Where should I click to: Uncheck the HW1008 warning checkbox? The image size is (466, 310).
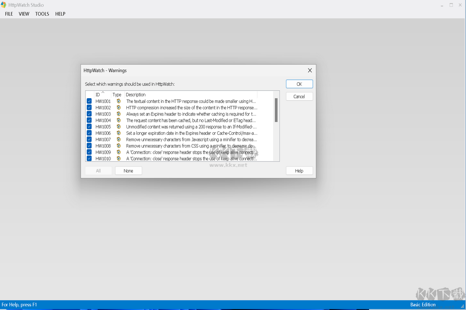(89, 146)
